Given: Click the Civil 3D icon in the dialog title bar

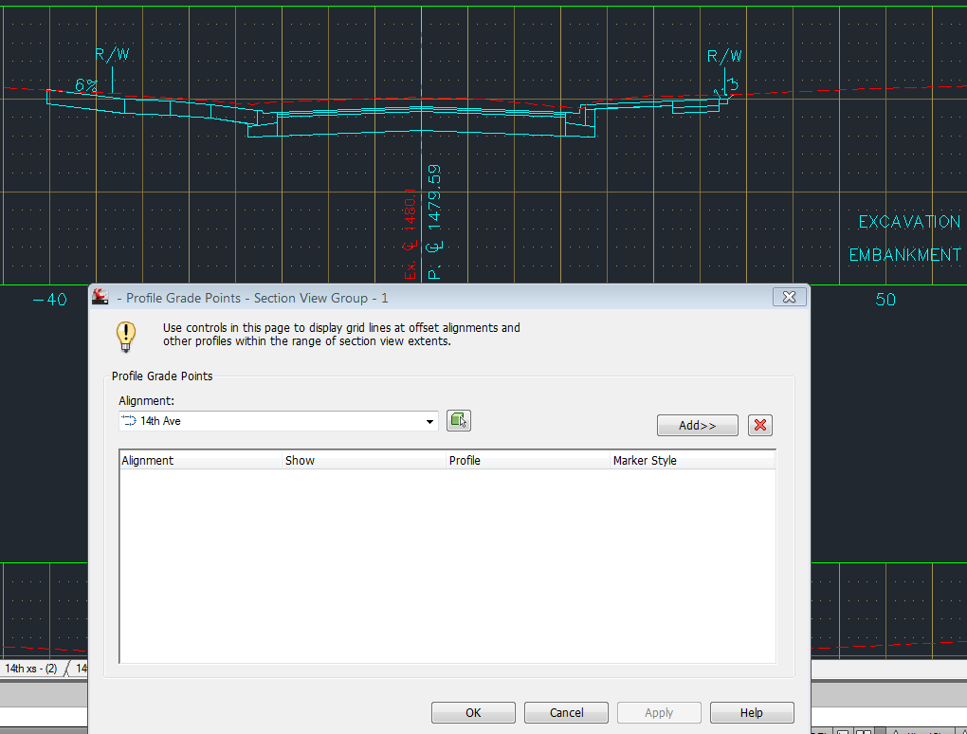Looking at the screenshot, I should pyautogui.click(x=100, y=297).
